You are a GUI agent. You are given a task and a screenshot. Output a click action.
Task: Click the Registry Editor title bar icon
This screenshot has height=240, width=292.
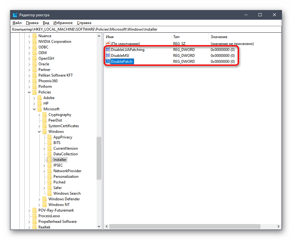tap(15, 15)
